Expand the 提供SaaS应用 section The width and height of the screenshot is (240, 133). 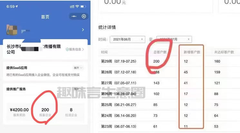[x=78, y=68]
